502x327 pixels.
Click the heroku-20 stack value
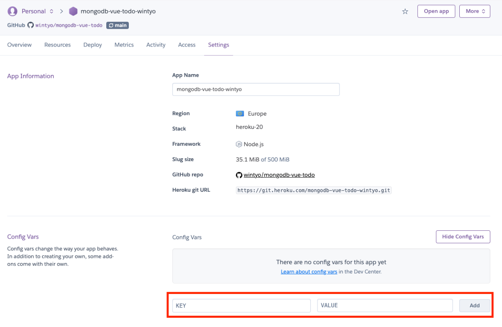tap(249, 127)
